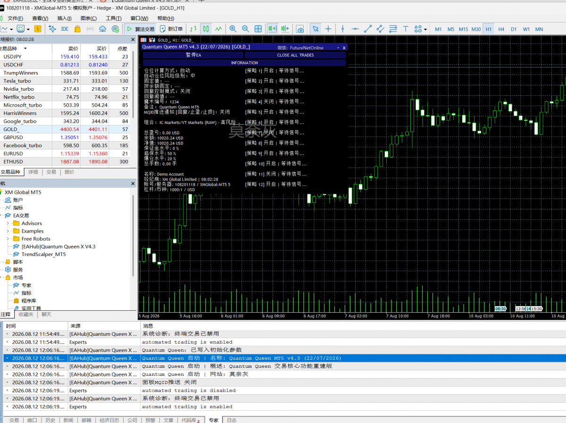The height and width of the screenshot is (423, 566).
Task: Set chart timeframe to M15
Action: 463,29
